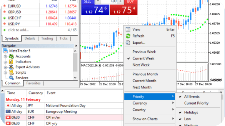
Task: Click the Indicators icon in Navigator
Action: pyautogui.click(x=11, y=62)
